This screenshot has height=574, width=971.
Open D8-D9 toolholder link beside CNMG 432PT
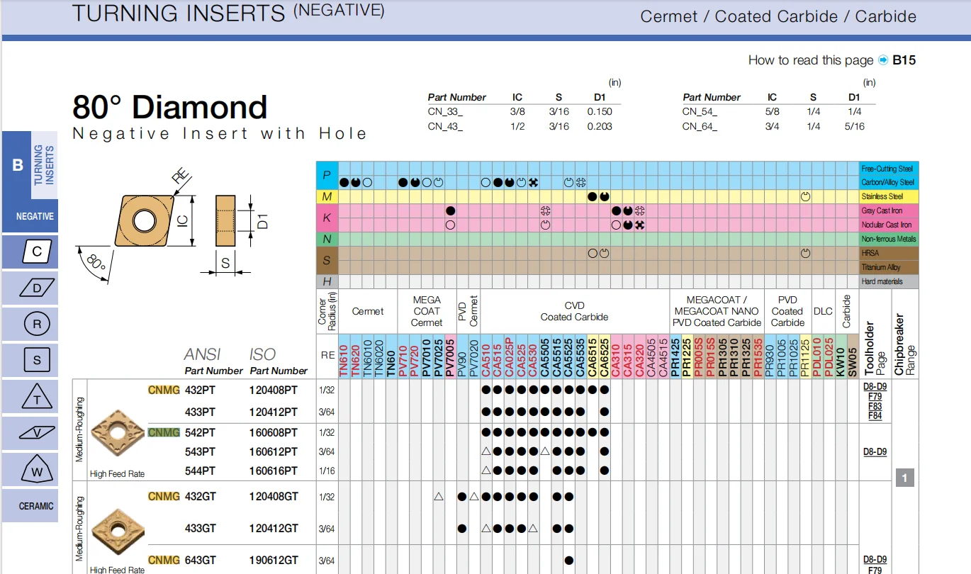click(x=875, y=387)
